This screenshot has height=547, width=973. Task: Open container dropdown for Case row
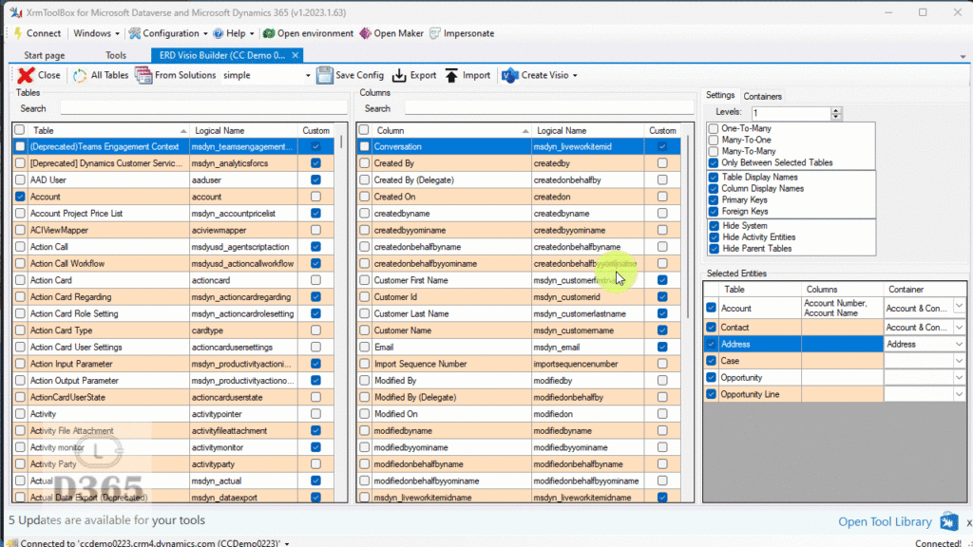(x=959, y=360)
